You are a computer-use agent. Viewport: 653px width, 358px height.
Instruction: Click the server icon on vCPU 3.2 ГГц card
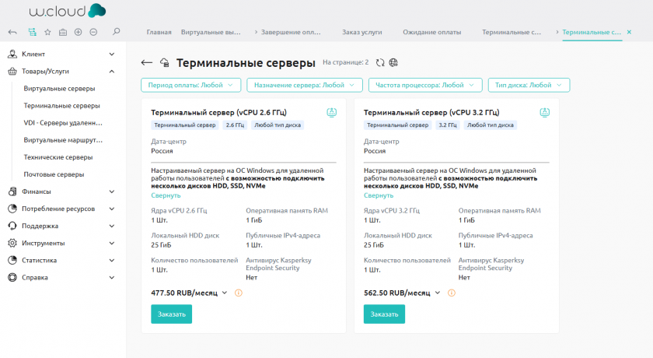click(544, 112)
